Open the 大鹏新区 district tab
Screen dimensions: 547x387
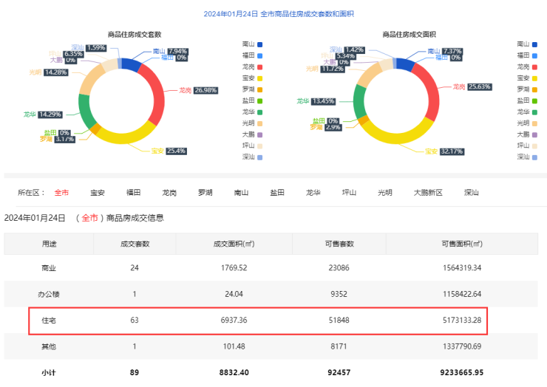[x=428, y=193]
